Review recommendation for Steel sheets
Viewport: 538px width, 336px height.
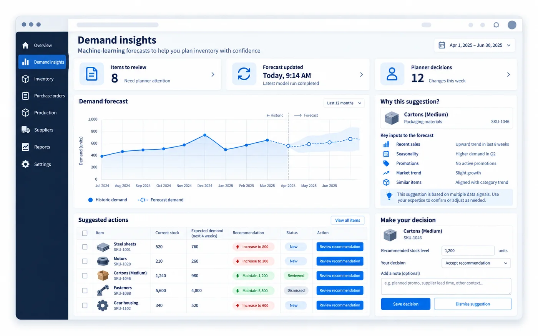[340, 247]
